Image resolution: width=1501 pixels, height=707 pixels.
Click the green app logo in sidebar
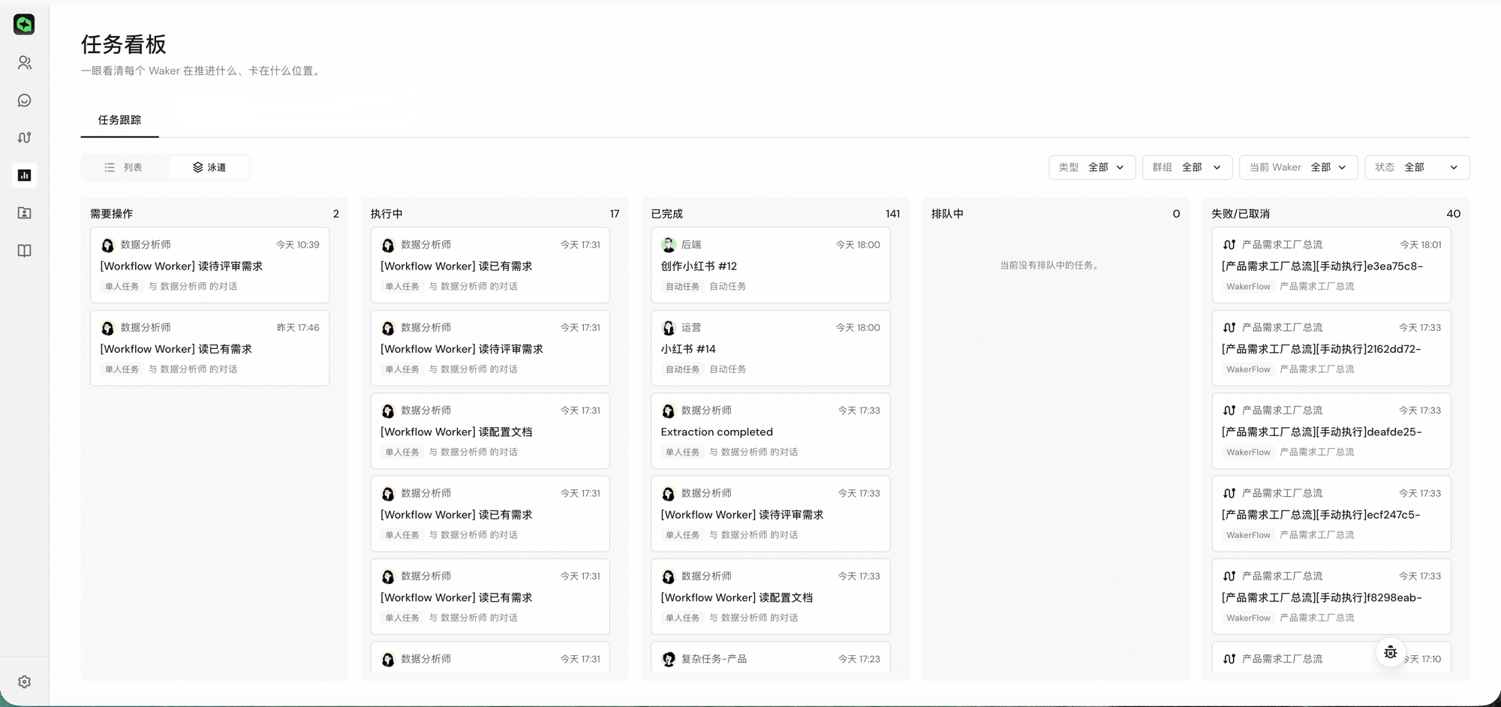[24, 25]
